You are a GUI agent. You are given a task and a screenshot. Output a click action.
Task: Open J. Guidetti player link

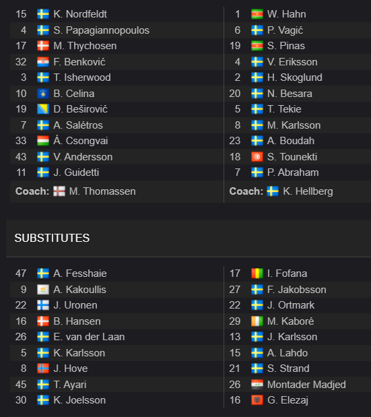pyautogui.click(x=76, y=172)
